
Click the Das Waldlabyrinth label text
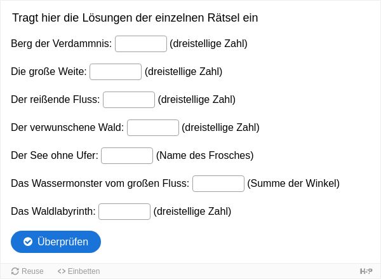[x=53, y=212]
